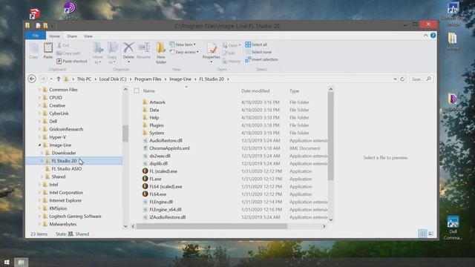Image resolution: width=475 pixels, height=267 pixels.
Task: Click Program Files in breadcrumb path
Action: [148, 79]
